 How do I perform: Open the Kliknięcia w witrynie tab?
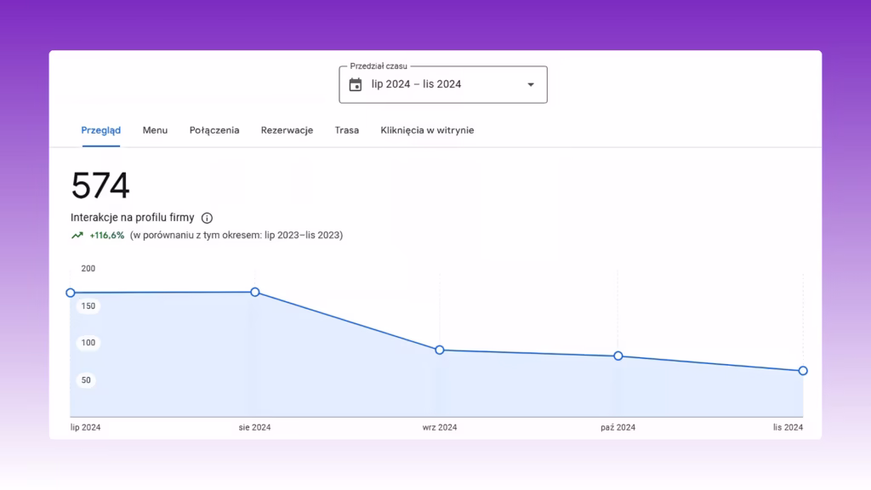(x=427, y=130)
